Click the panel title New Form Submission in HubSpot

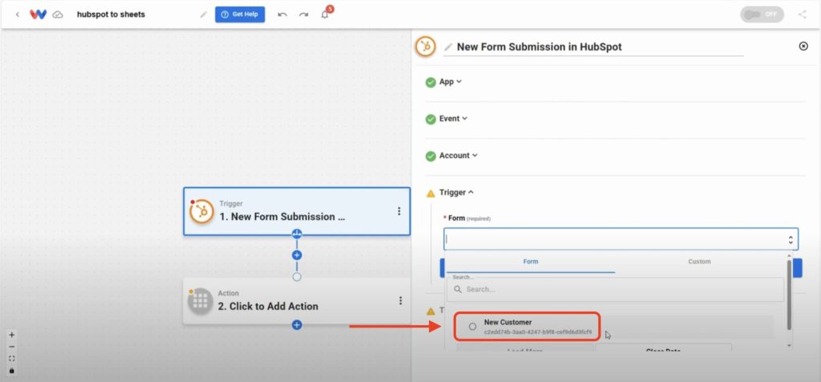pyautogui.click(x=540, y=47)
